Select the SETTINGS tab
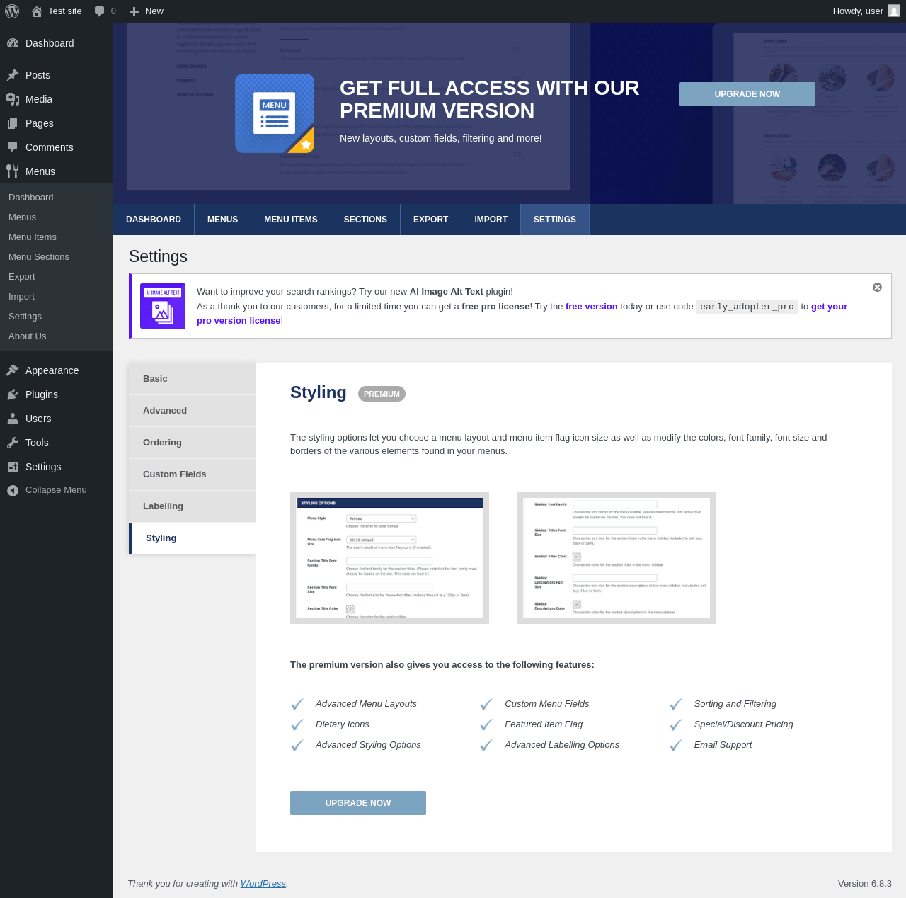Image resolution: width=906 pixels, height=898 pixels. pyautogui.click(x=555, y=220)
